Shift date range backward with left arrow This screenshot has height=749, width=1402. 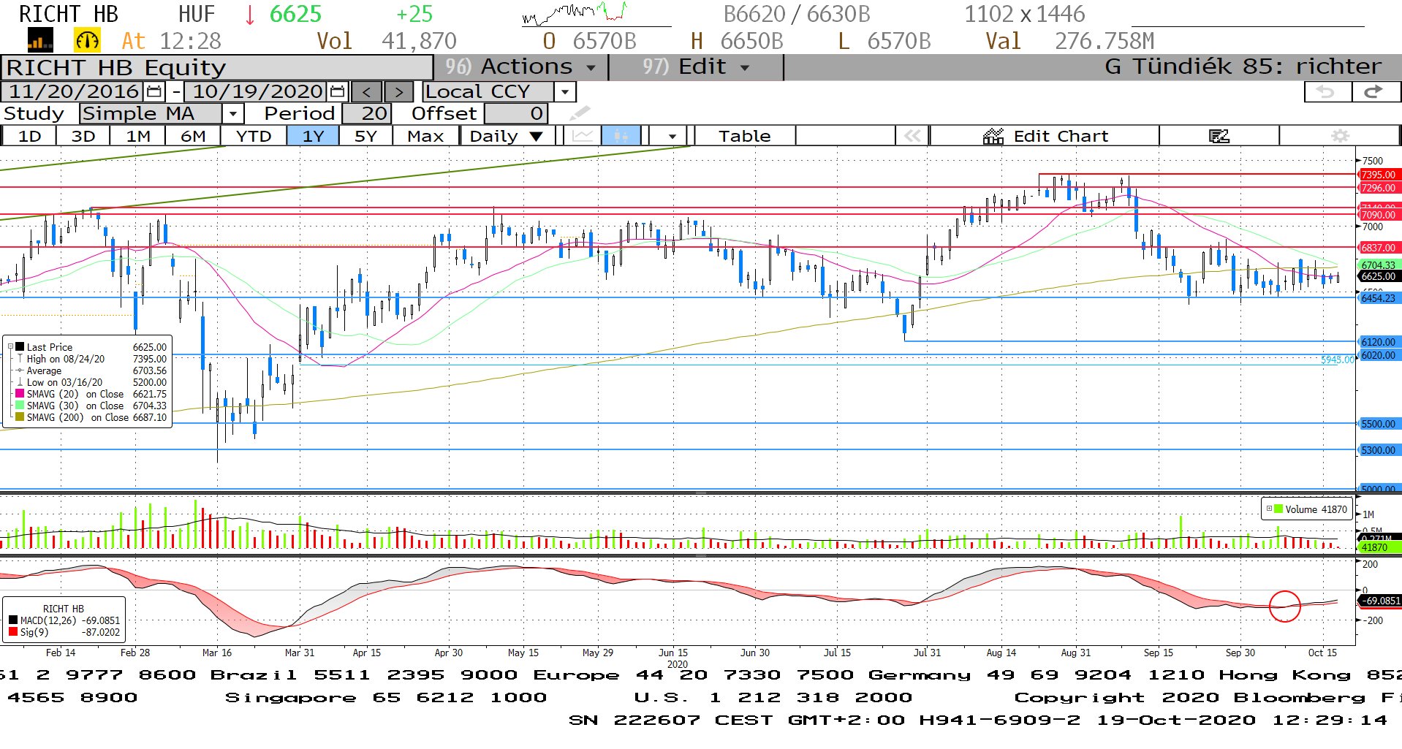[367, 92]
